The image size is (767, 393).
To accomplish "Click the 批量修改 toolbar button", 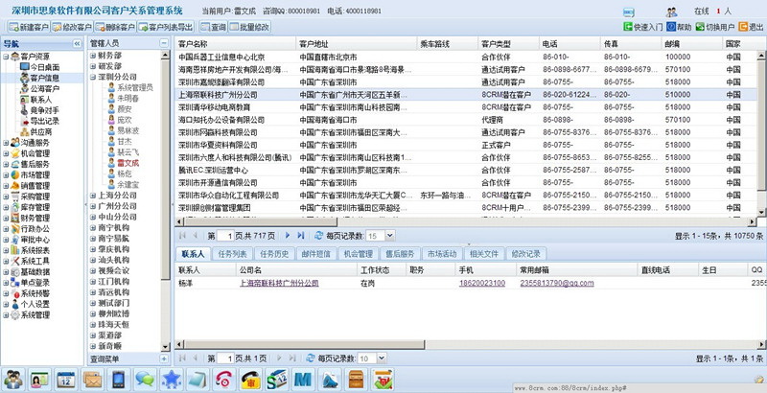I will click(x=249, y=27).
